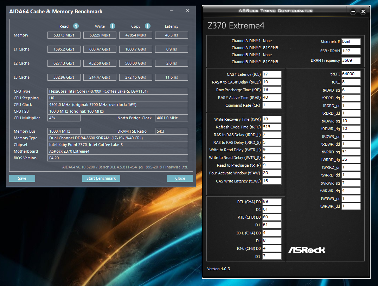Click the info icon next to Write
This screenshot has height=286, width=378.
tap(113, 26)
